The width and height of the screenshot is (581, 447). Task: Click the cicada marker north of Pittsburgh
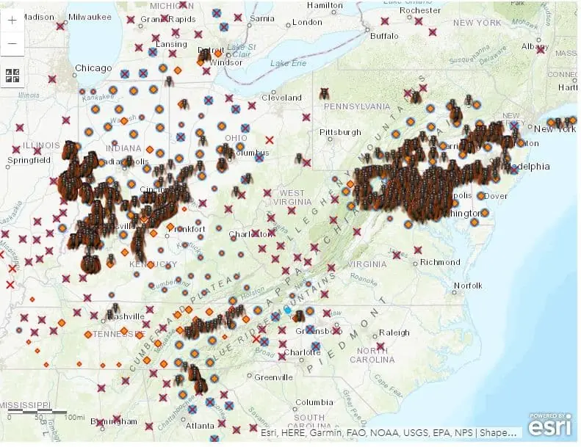point(324,94)
